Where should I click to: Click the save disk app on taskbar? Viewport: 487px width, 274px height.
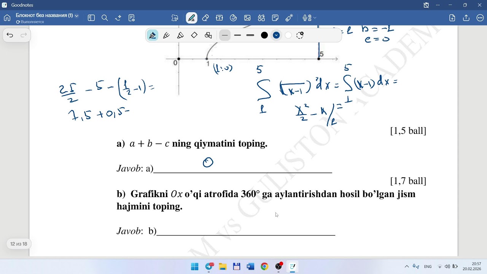pyautogui.click(x=236, y=266)
